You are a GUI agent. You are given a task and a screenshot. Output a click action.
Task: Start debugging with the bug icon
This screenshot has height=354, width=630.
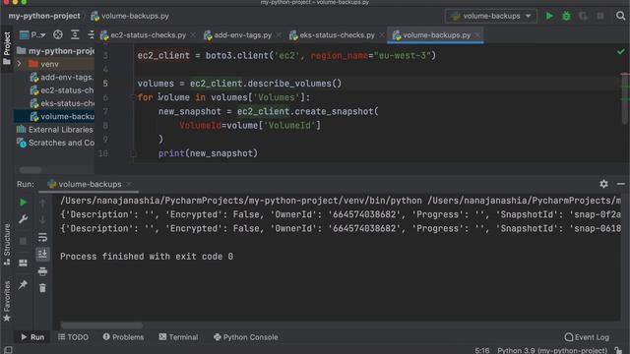click(566, 16)
